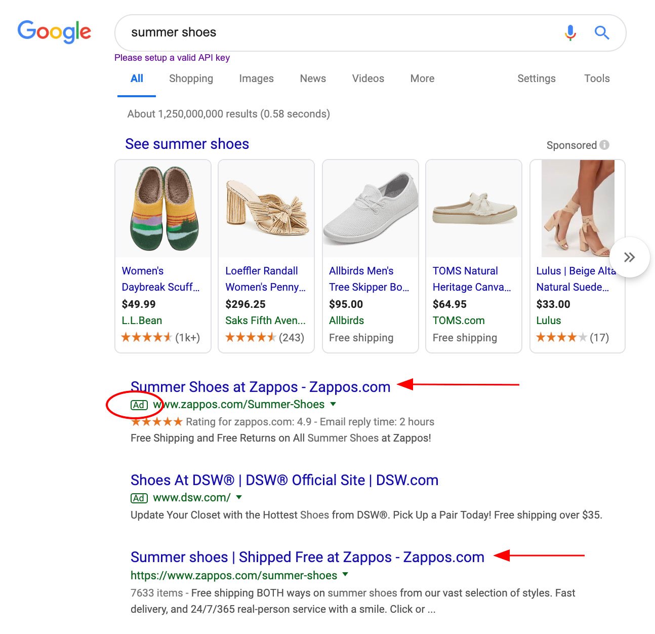Click the blue magnifying glass search button
This screenshot has width=655, height=634.
point(601,33)
